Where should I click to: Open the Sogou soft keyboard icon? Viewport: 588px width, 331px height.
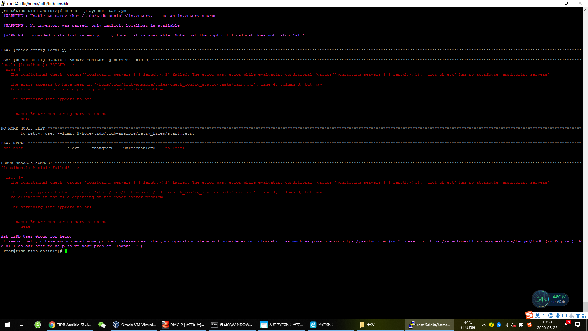point(564,315)
